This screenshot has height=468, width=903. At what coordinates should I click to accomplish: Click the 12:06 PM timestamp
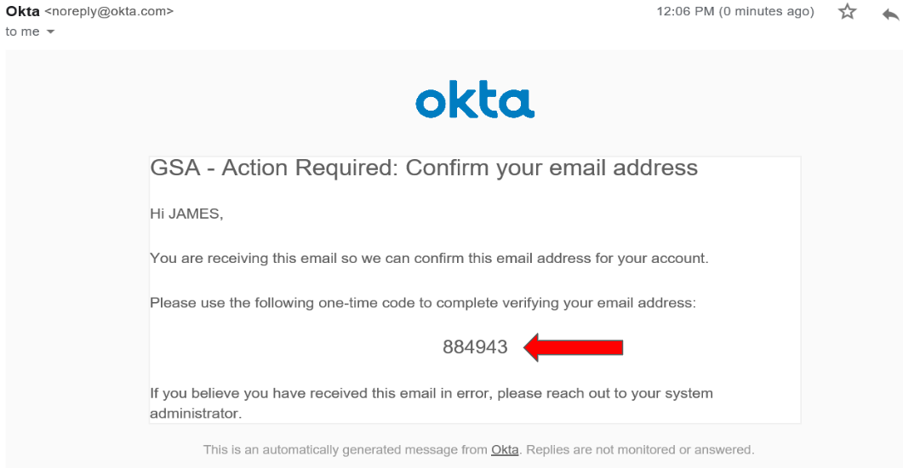tap(686, 12)
